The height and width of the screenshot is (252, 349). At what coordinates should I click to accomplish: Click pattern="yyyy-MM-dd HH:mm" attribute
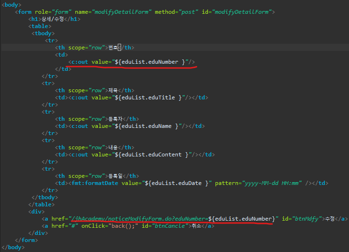258,183
